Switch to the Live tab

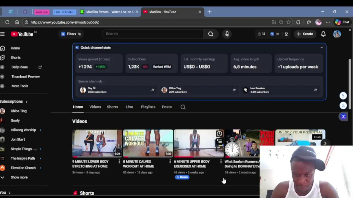(x=129, y=107)
